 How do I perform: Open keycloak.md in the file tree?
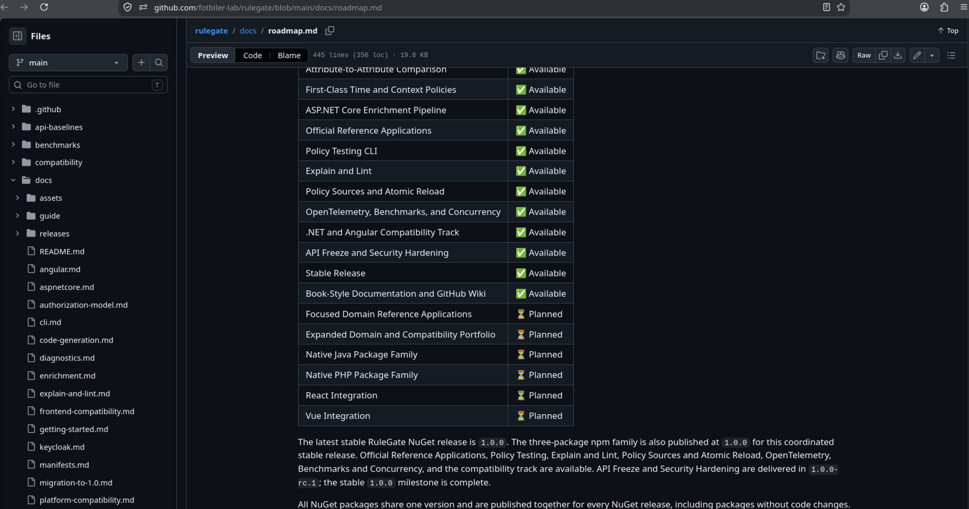(62, 447)
